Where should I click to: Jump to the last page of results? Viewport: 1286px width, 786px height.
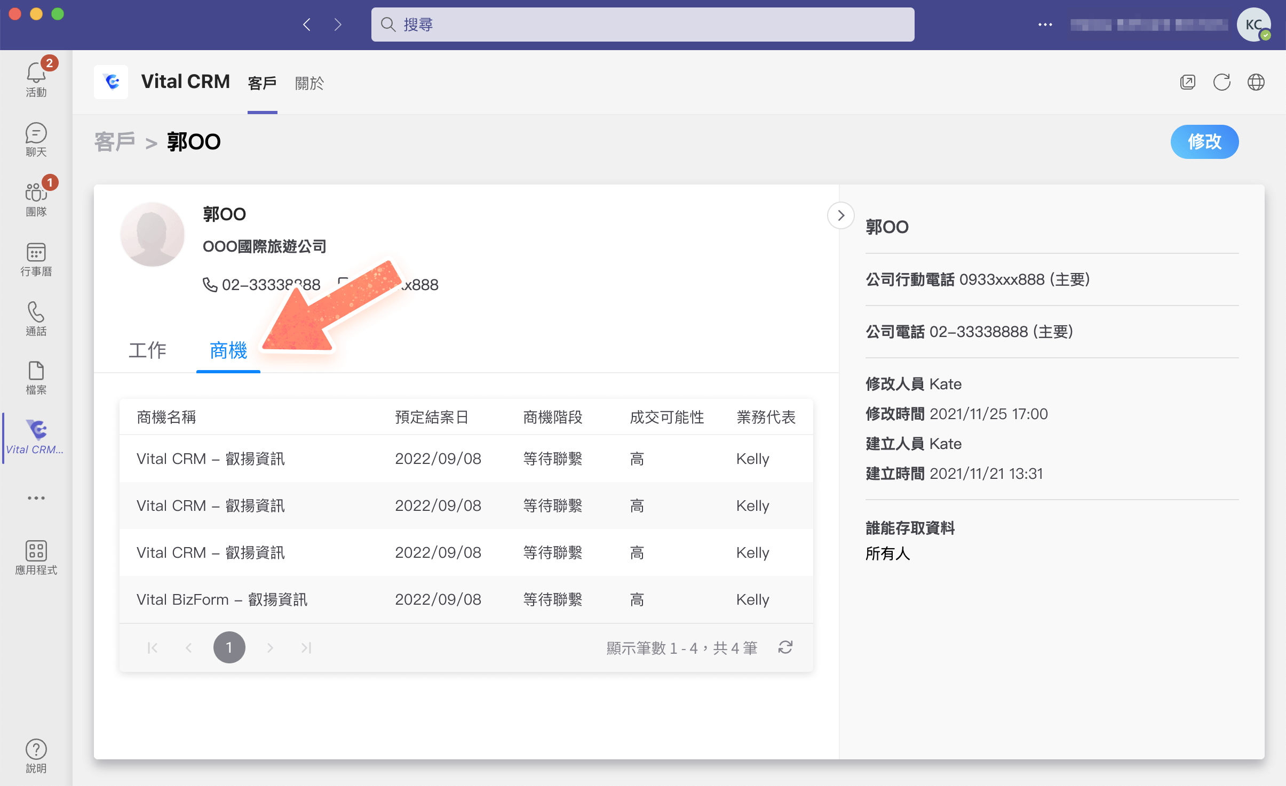306,648
